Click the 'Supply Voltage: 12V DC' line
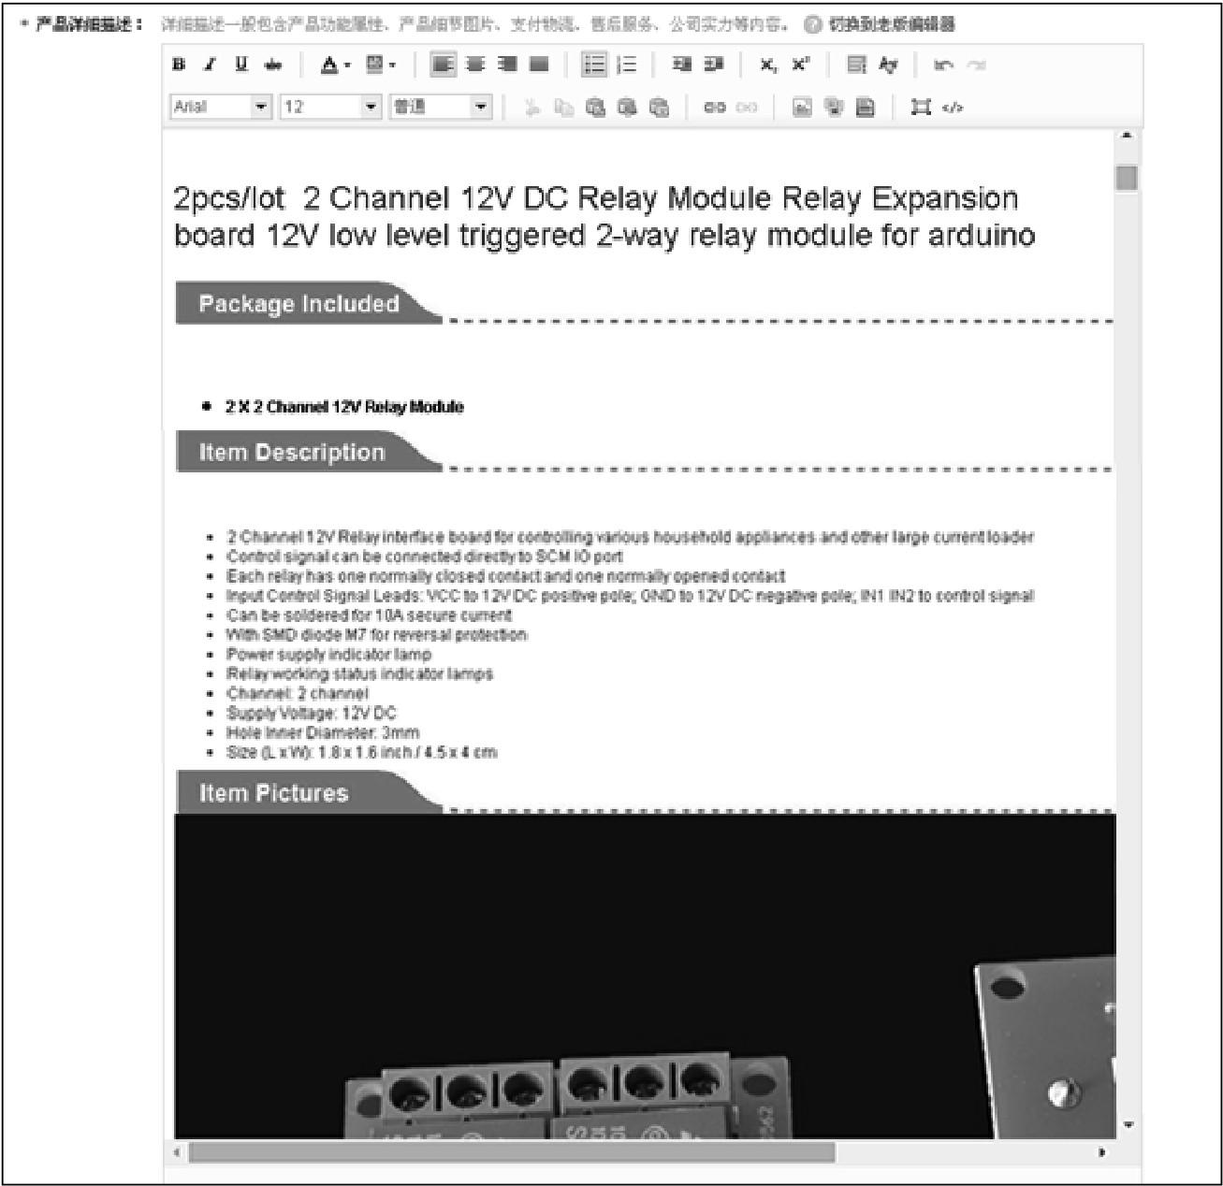 coord(312,713)
